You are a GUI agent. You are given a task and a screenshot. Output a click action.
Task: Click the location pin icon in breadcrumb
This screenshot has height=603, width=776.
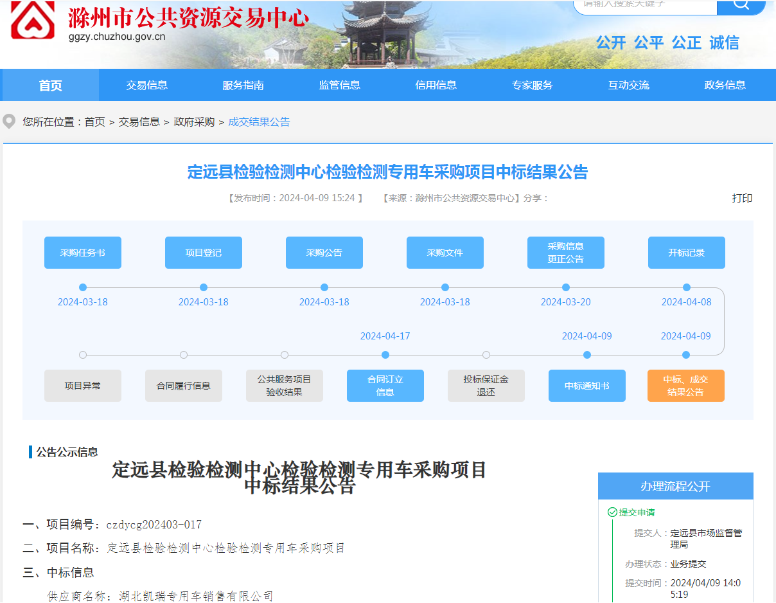(x=9, y=122)
